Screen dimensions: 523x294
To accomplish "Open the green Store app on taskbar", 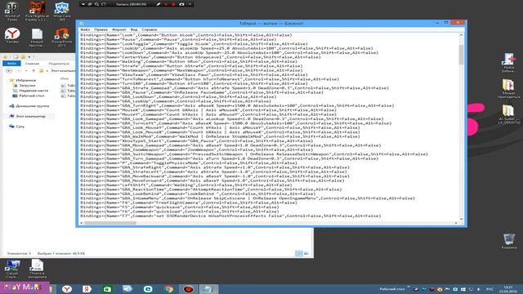I will [107, 289].
